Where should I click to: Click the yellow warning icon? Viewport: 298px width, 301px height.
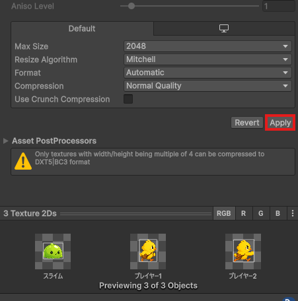tap(23, 161)
